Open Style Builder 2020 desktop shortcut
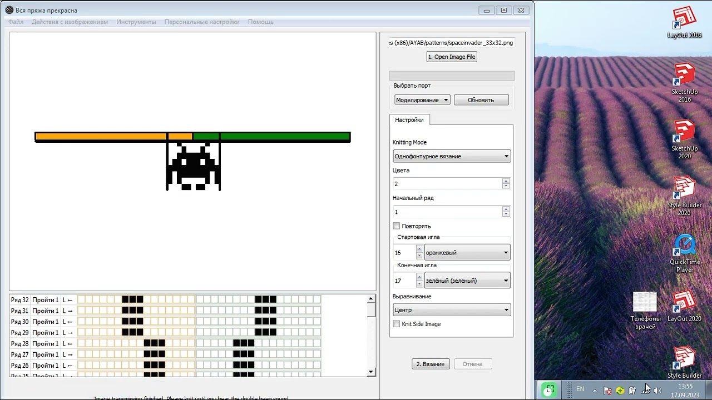Image resolution: width=712 pixels, height=400 pixels. [684, 196]
